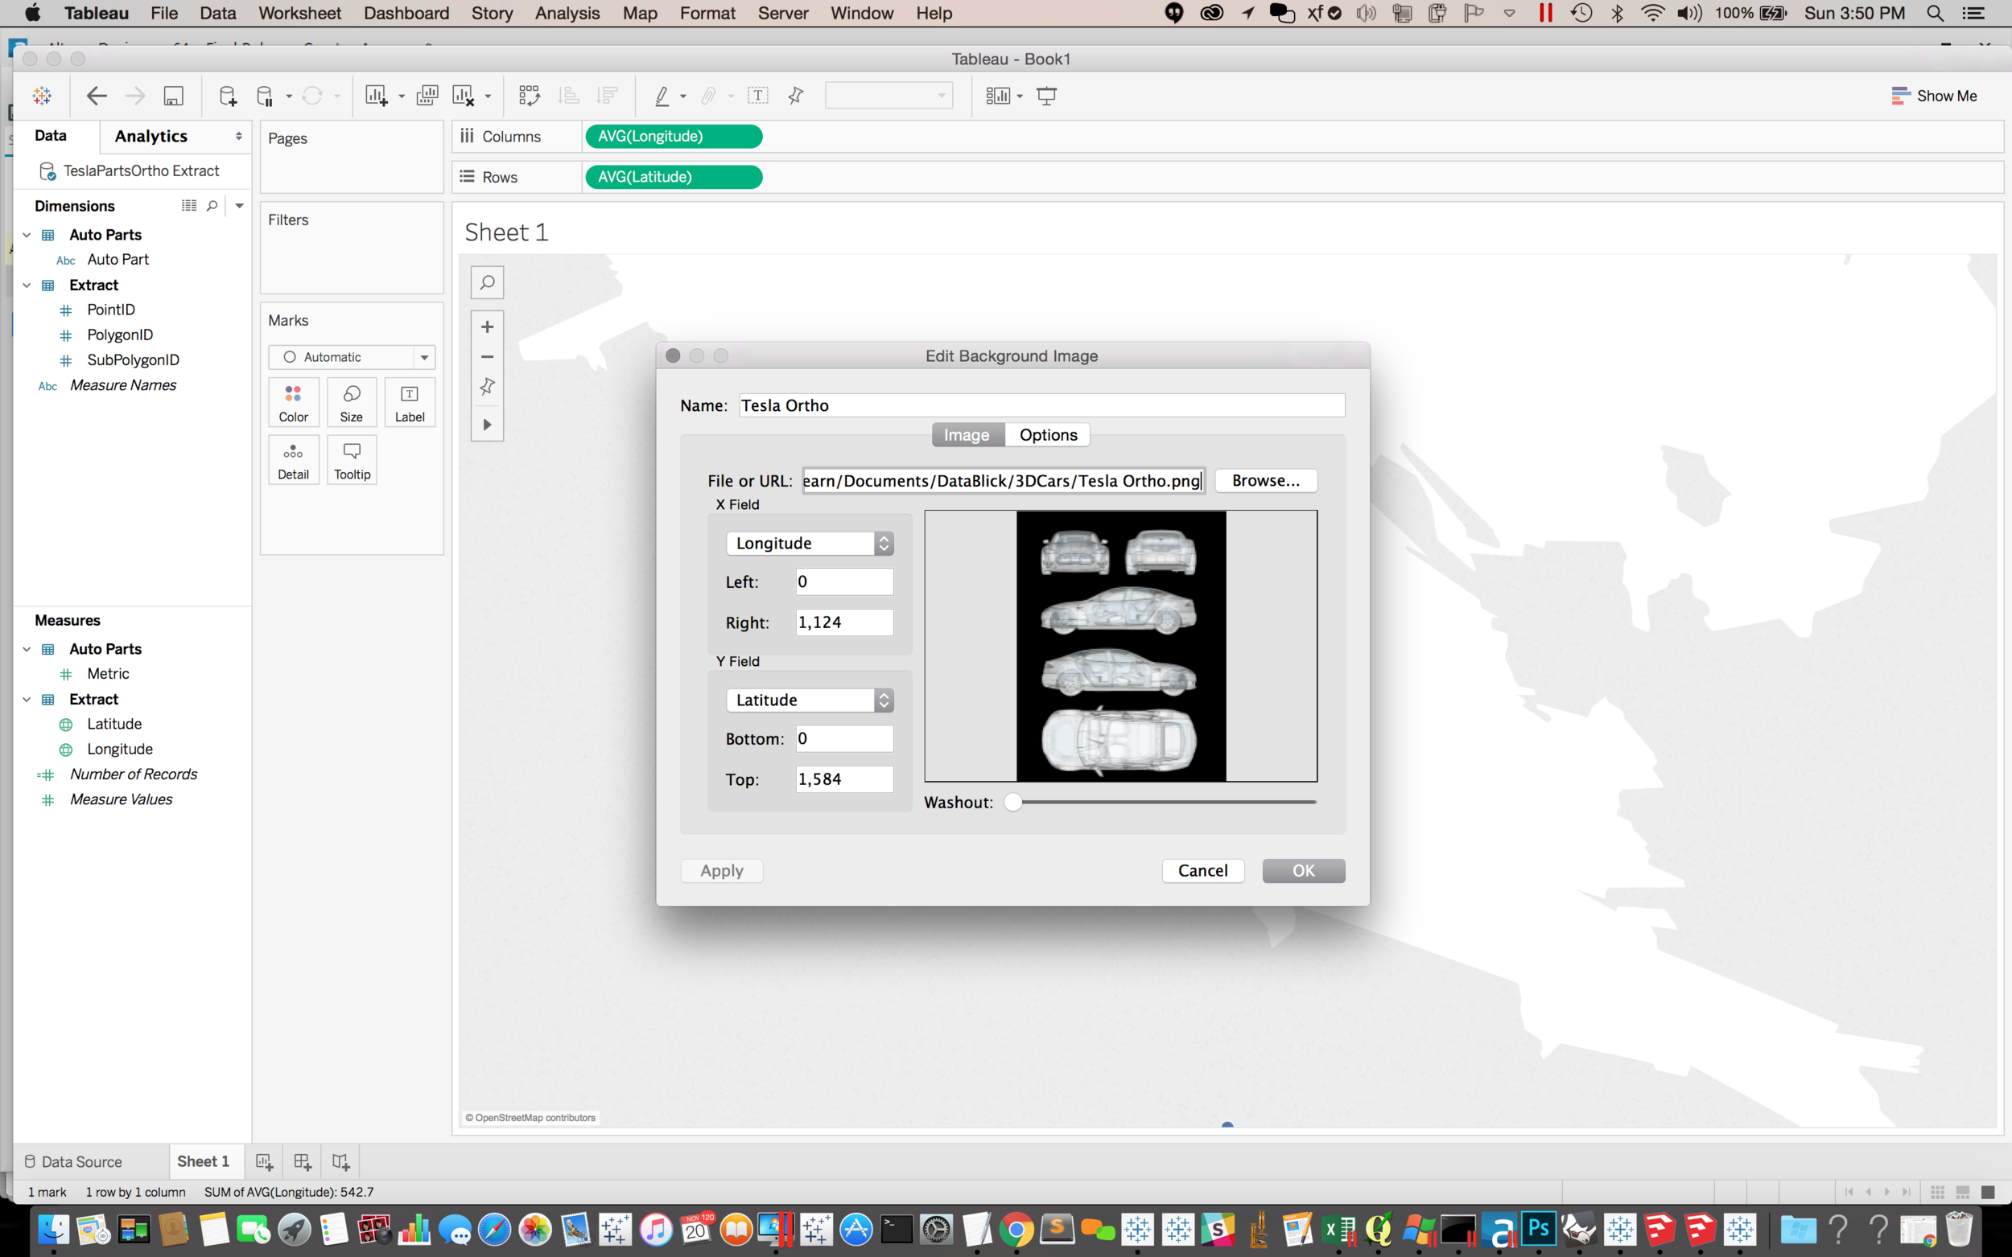The image size is (2012, 1257).
Task: Open the Worksheet menu
Action: [299, 14]
